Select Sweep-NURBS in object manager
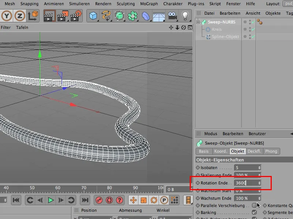 [x=222, y=22]
